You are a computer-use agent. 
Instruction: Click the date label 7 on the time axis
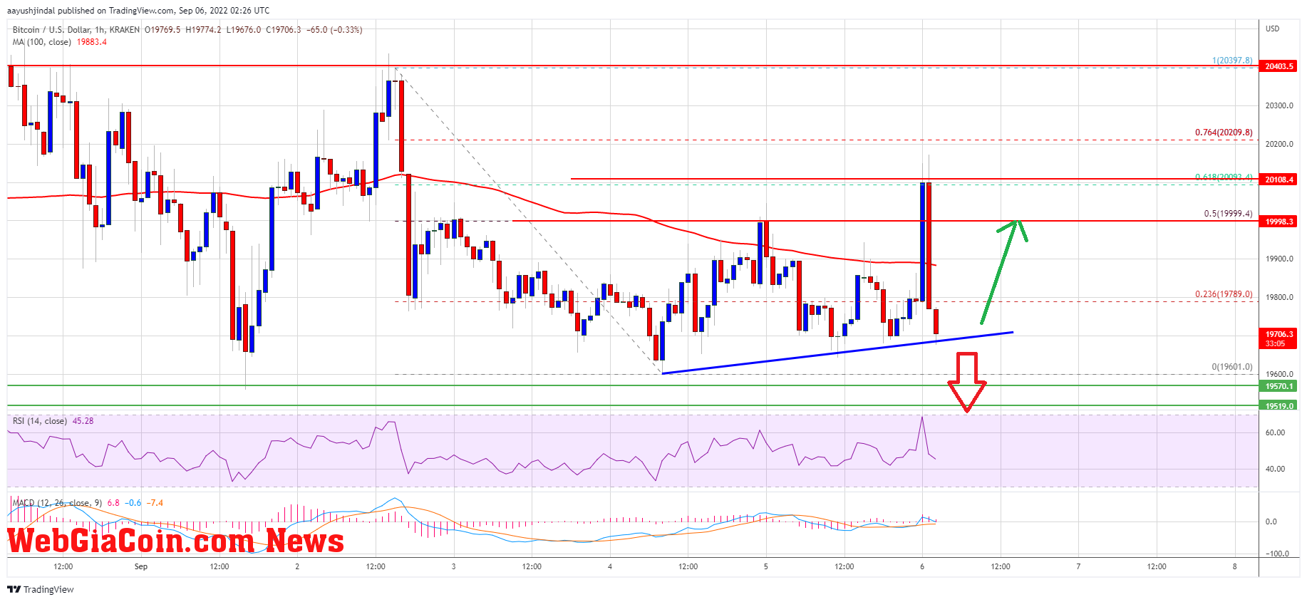click(1078, 566)
